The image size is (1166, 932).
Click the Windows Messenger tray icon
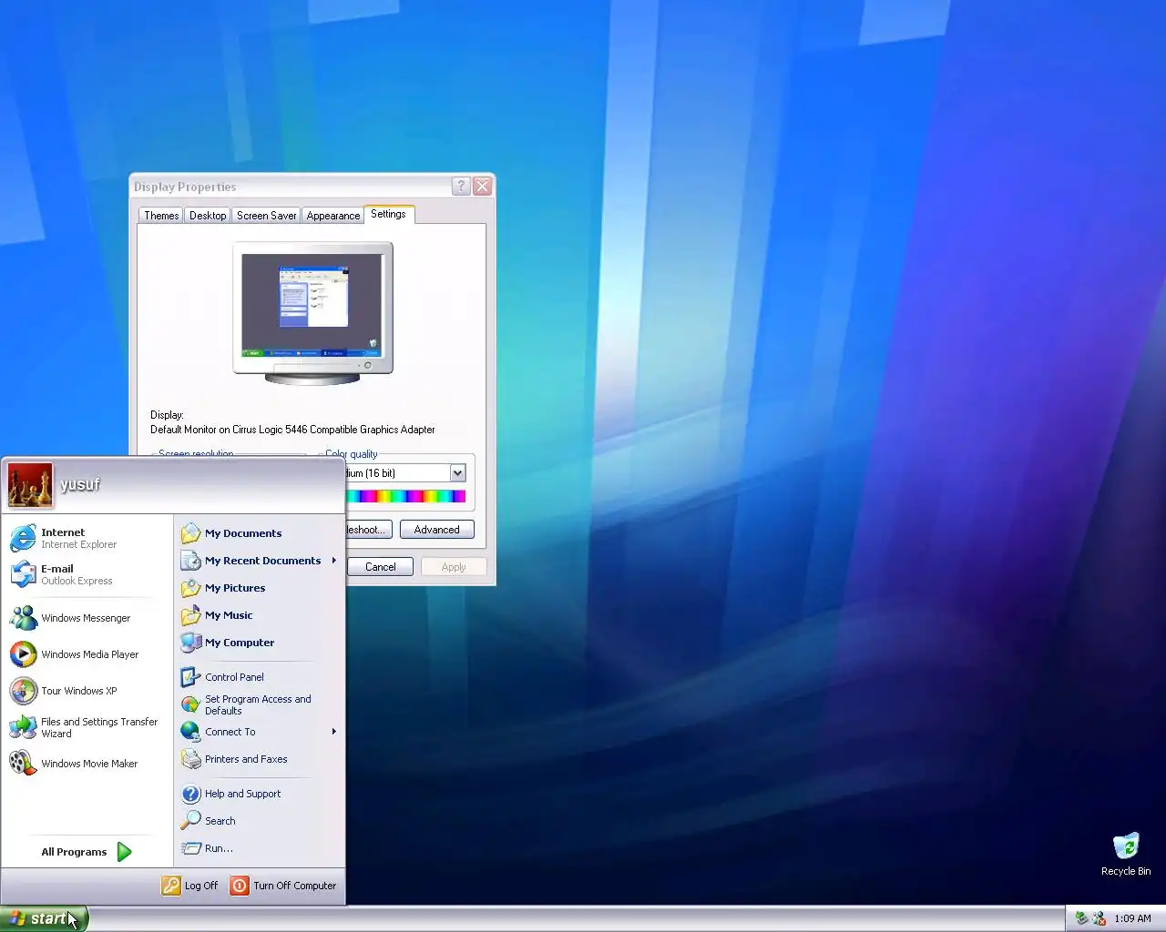[x=1099, y=918]
